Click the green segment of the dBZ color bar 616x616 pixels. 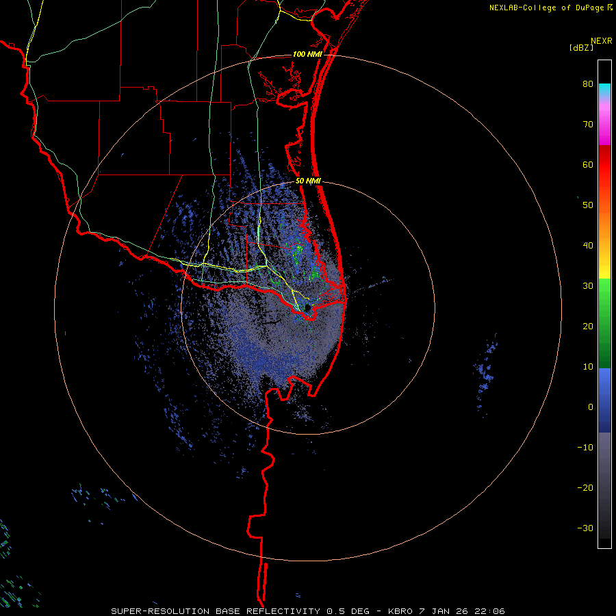tap(604, 323)
